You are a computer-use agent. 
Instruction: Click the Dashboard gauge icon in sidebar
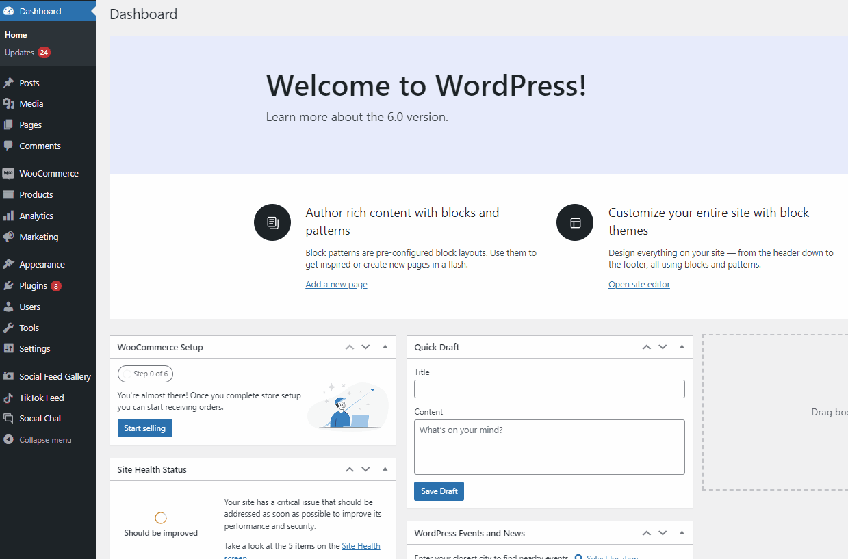click(x=8, y=11)
